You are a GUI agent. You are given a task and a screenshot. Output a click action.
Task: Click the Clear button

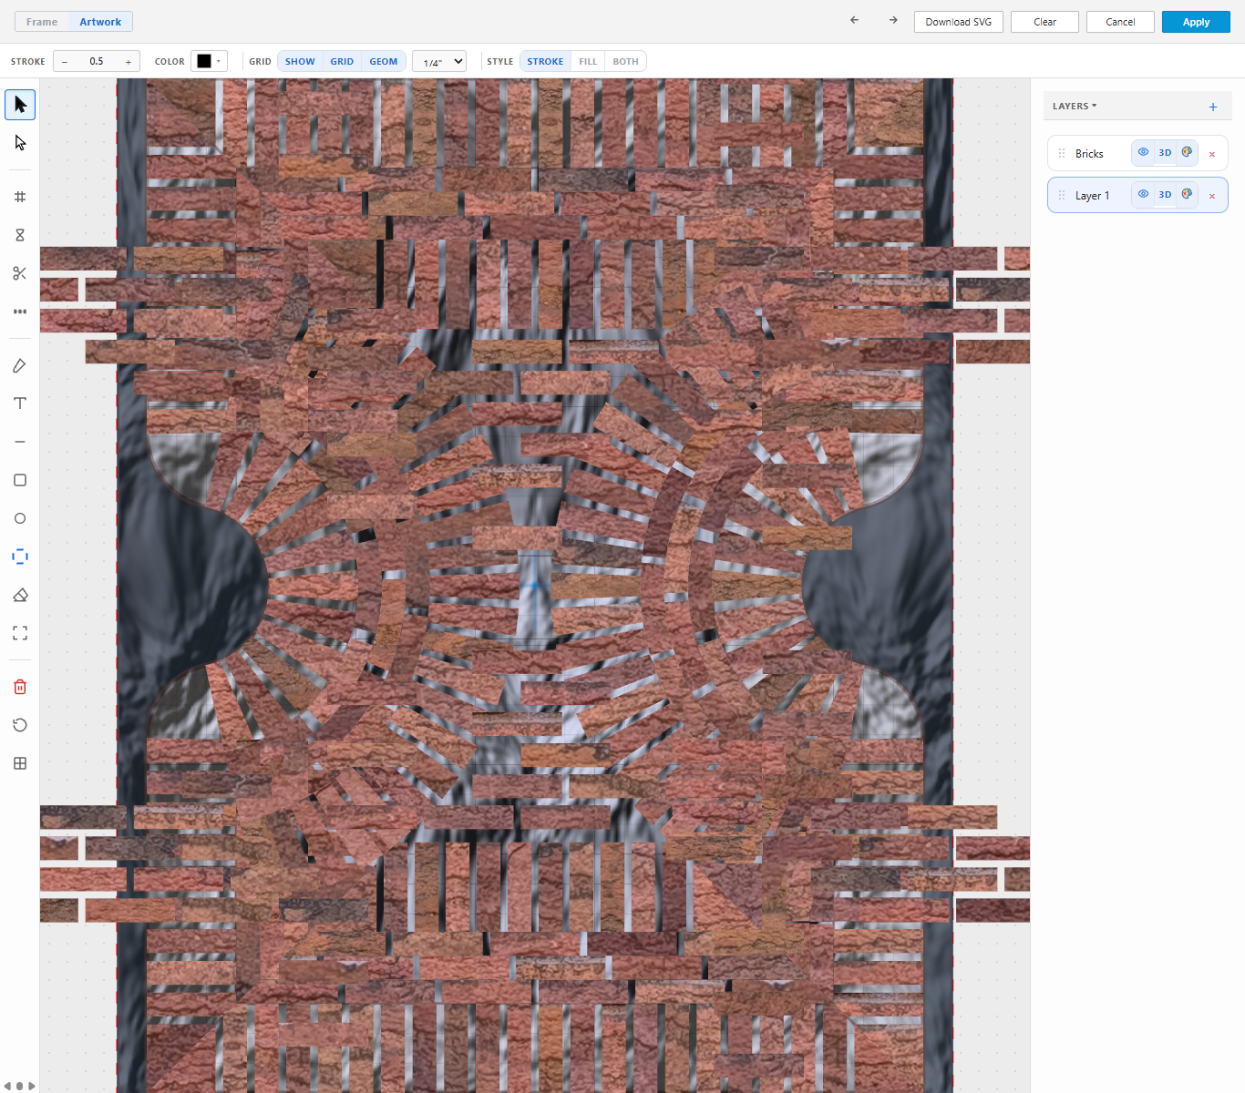1044,22
